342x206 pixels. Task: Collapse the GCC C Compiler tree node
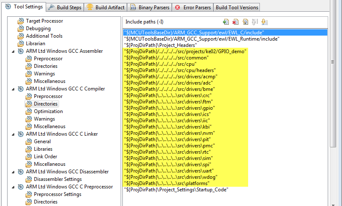point(13,89)
